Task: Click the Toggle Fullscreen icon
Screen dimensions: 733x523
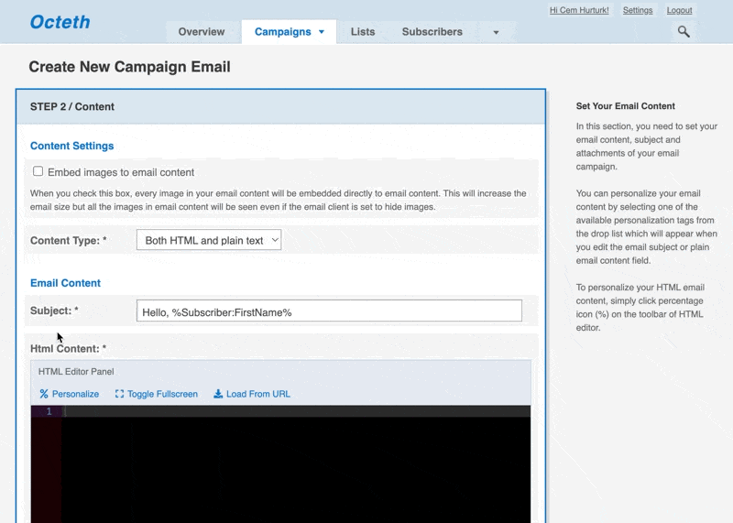Action: click(120, 394)
